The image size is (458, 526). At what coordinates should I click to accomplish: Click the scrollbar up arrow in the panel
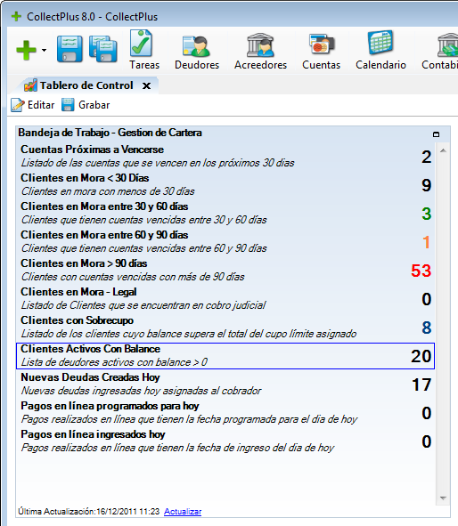[x=443, y=150]
